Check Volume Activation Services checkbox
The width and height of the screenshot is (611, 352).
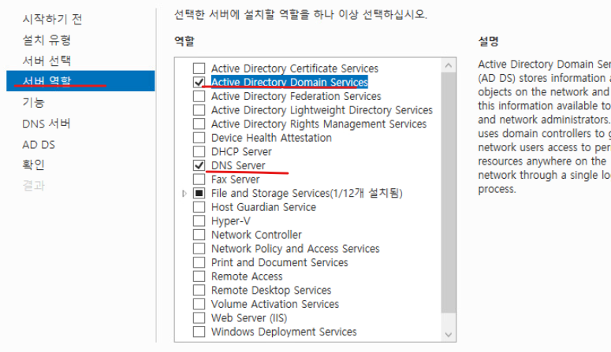pos(199,304)
